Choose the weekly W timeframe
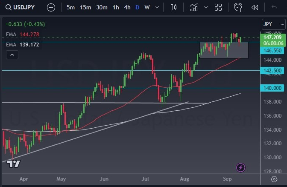Image resolution: width=287 pixels, height=187 pixels. tap(147, 7)
